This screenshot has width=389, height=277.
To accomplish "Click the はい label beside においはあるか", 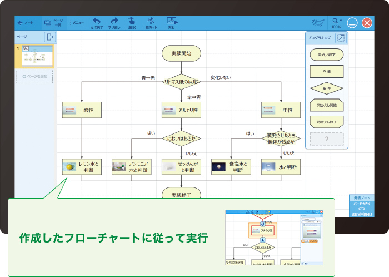I will click(x=151, y=133).
